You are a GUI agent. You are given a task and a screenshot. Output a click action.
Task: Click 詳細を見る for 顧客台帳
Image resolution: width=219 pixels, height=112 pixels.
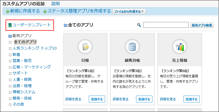tap(121, 99)
